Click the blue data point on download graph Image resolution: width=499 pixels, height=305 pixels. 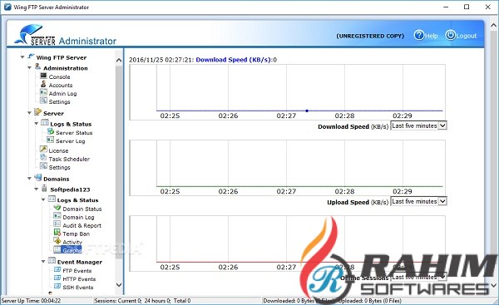307,111
